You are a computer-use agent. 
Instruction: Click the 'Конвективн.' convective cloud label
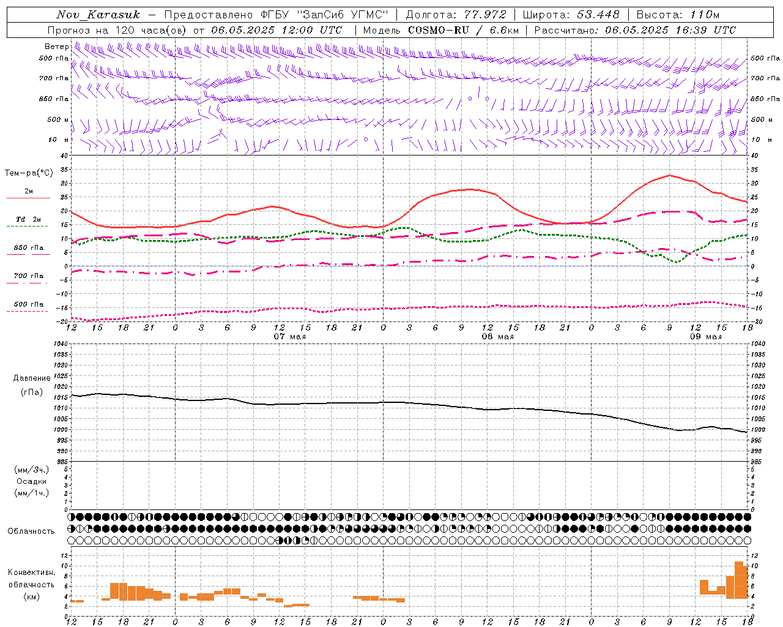(32, 573)
